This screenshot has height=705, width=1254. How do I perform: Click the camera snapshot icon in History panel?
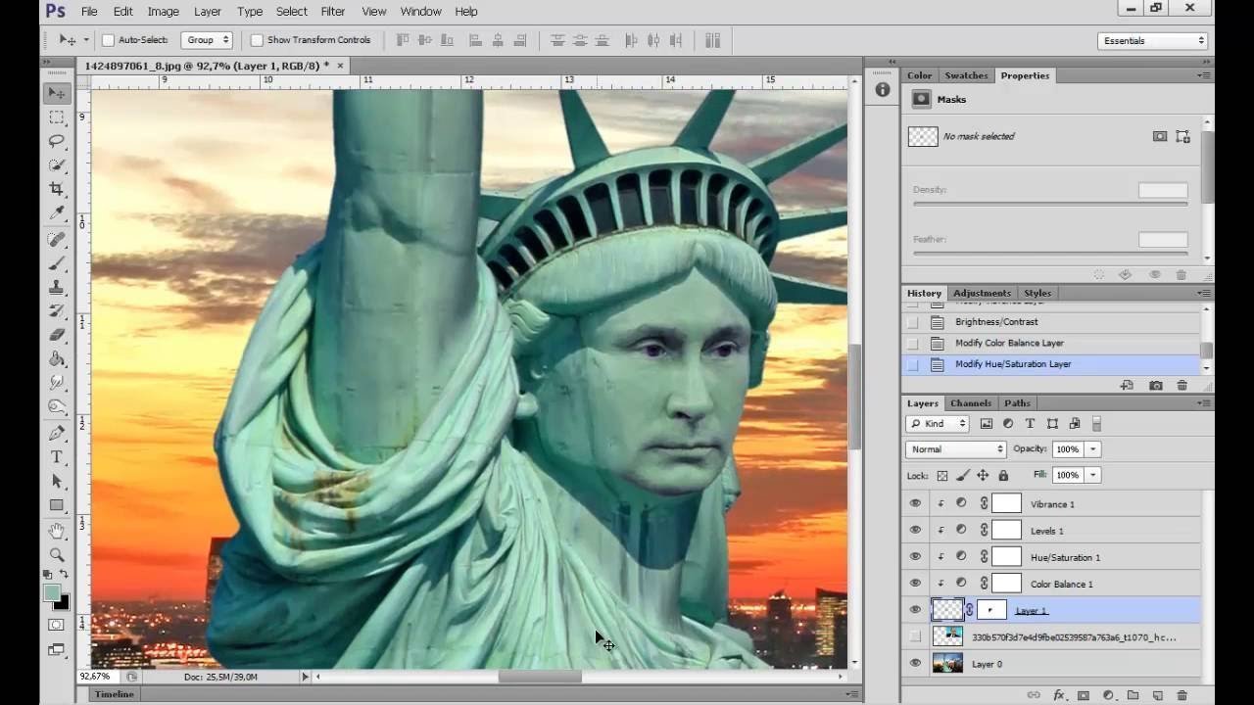click(x=1156, y=386)
